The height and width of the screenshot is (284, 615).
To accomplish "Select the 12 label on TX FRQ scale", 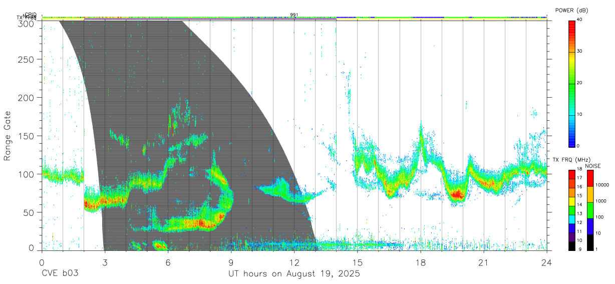I will pyautogui.click(x=580, y=222).
